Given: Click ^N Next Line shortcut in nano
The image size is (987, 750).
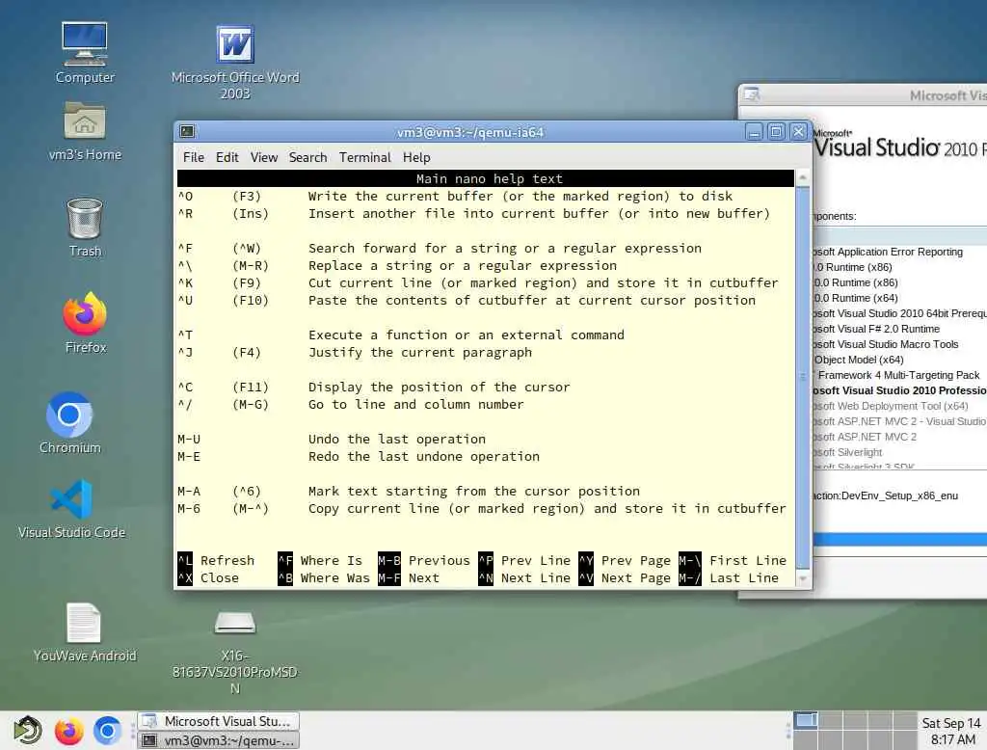Looking at the screenshot, I should [x=524, y=578].
